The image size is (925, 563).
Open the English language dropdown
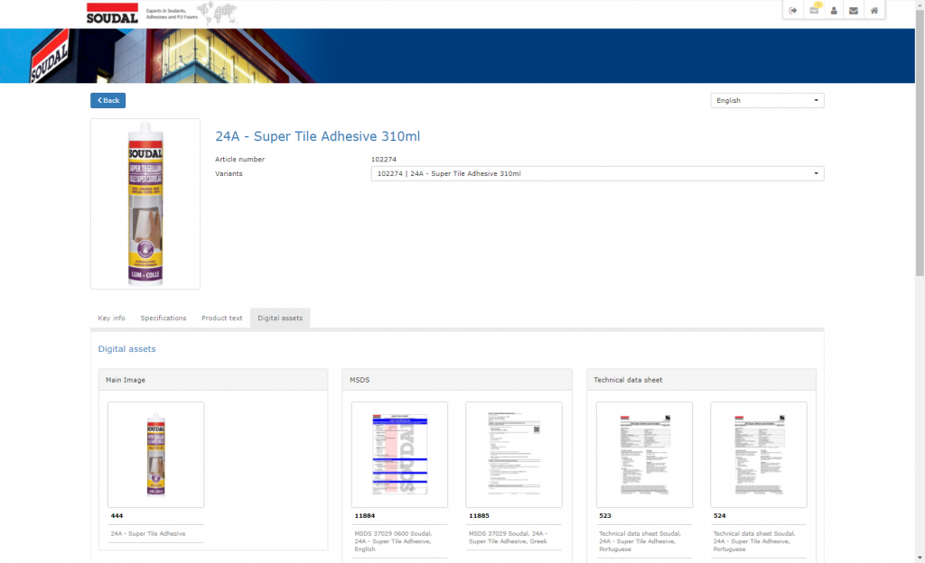pyautogui.click(x=767, y=100)
